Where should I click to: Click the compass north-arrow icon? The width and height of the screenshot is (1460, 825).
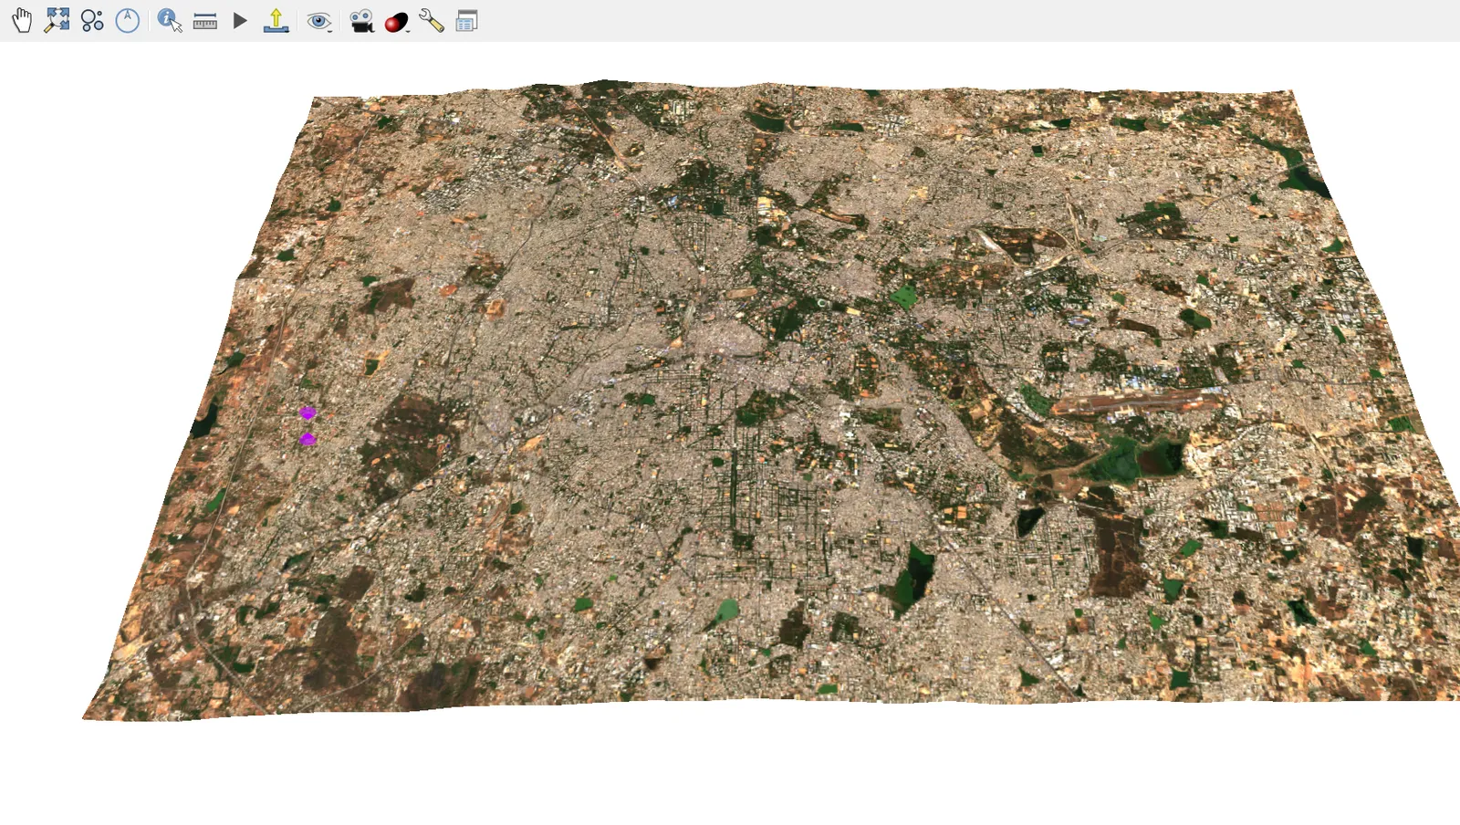point(128,20)
